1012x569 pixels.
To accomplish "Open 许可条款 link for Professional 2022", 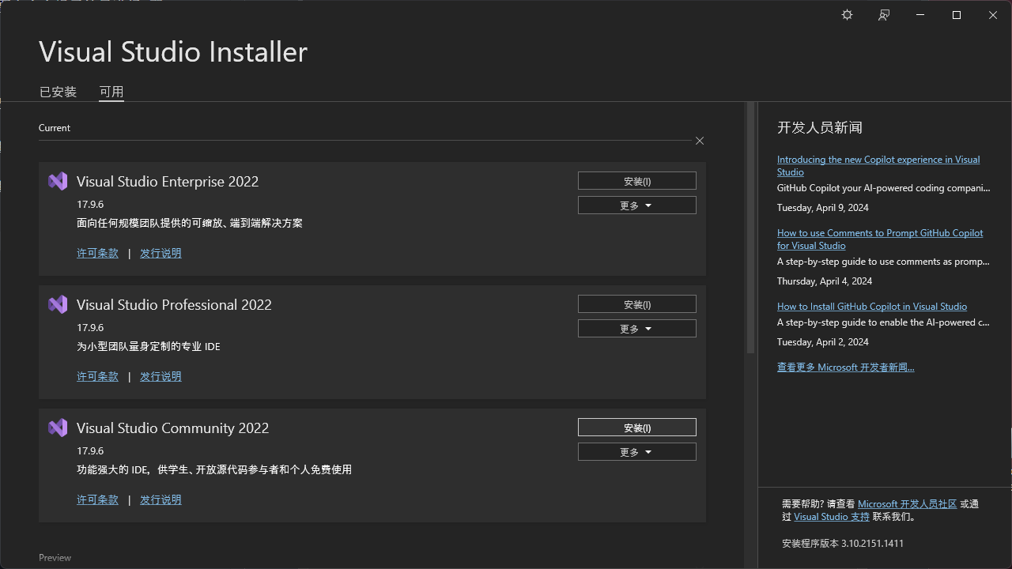I will coord(97,376).
